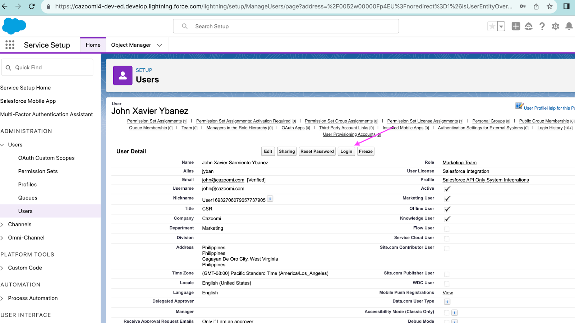Focus the Quick Find box
Viewport: 575px width, 323px height.
point(47,68)
